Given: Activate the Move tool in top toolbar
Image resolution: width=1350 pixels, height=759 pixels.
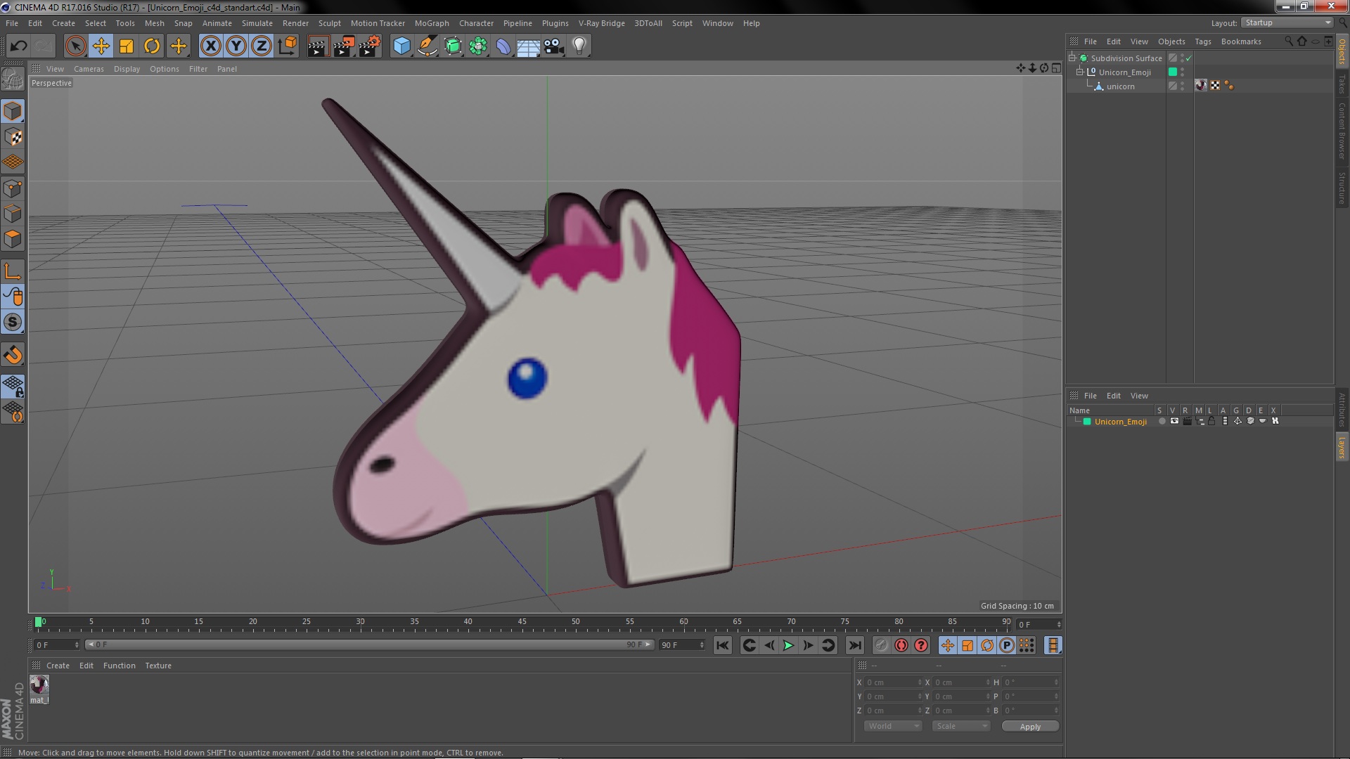Looking at the screenshot, I should (x=101, y=46).
